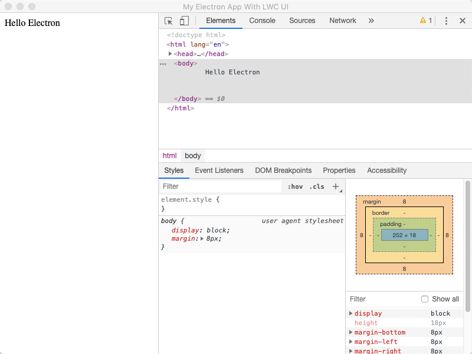Click the element.style rule selector

186,199
